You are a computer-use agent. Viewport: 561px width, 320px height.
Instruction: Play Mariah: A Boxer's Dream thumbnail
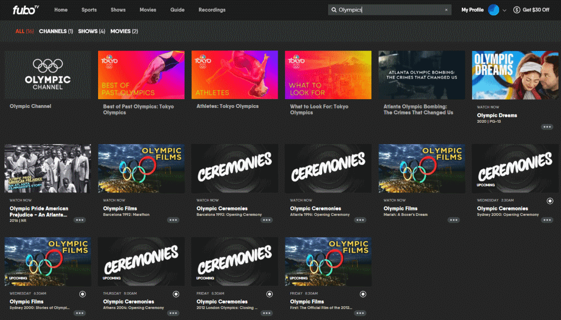tap(422, 169)
